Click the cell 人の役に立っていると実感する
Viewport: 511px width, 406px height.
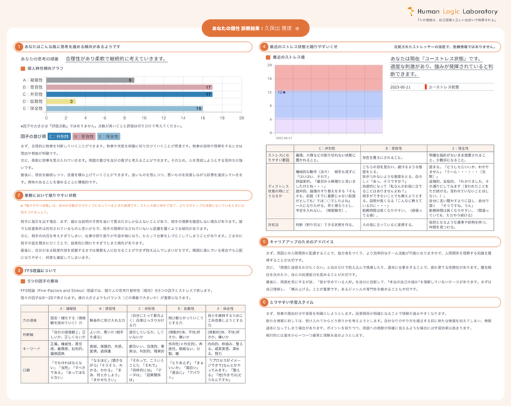[394, 224]
